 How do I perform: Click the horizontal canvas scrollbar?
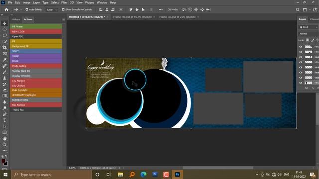click(x=218, y=168)
